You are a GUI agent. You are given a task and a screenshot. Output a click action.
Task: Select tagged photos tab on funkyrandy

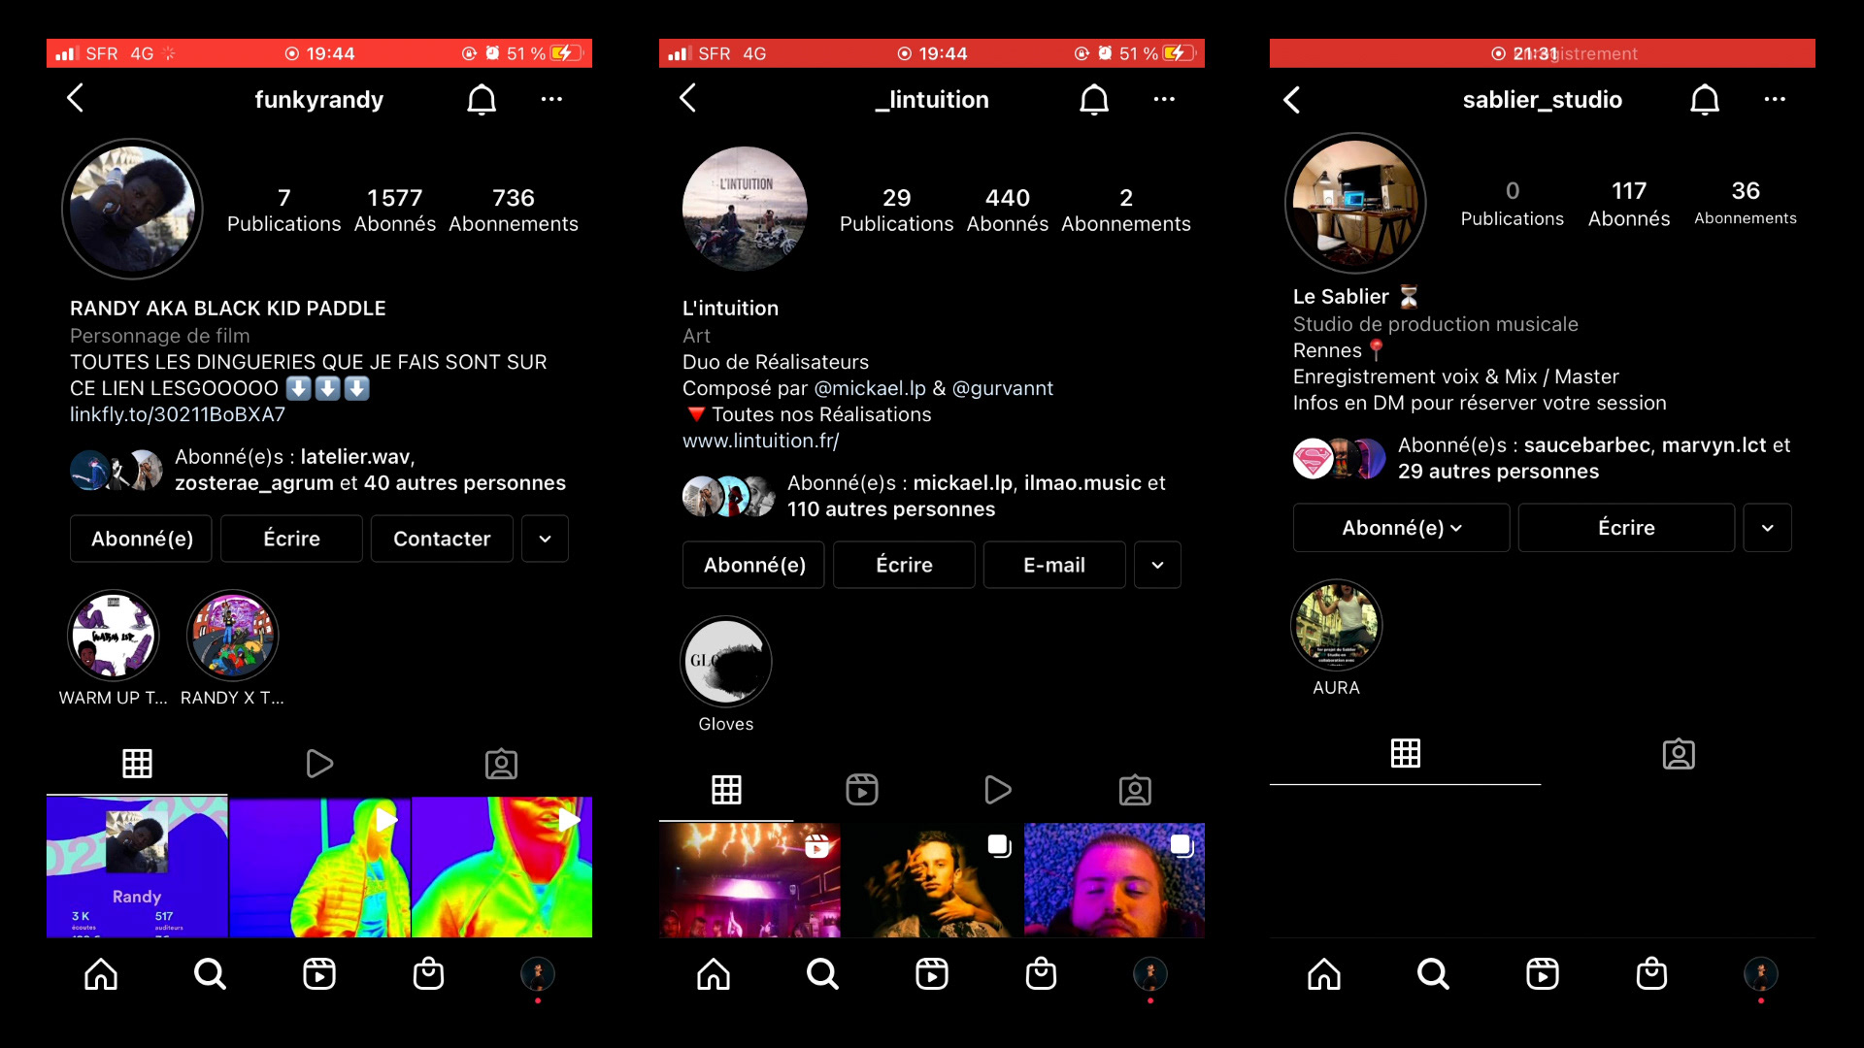501,764
